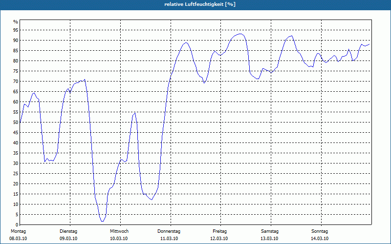Click the 15 y-axis value
The width and height of the screenshot is (391, 244).
tap(16, 194)
